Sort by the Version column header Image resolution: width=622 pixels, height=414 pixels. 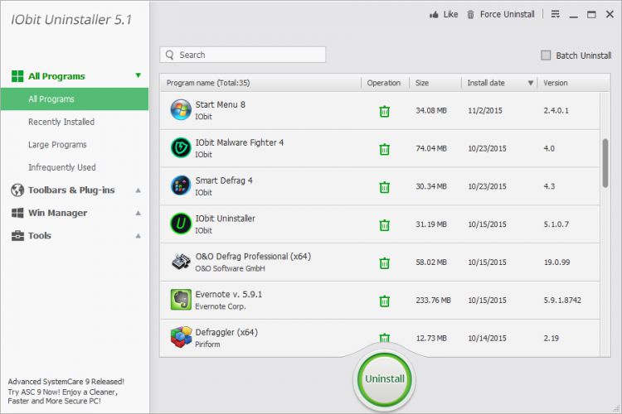[556, 83]
